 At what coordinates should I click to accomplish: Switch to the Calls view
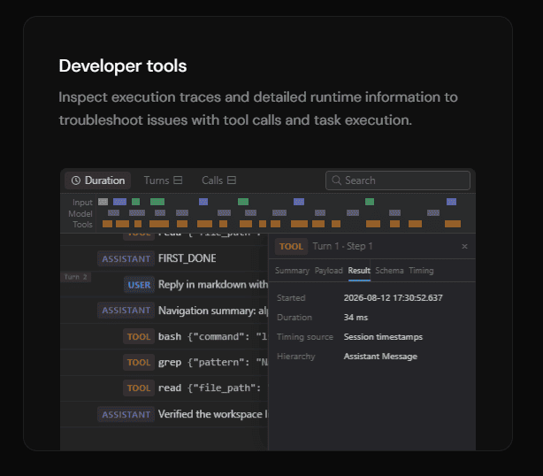(218, 180)
